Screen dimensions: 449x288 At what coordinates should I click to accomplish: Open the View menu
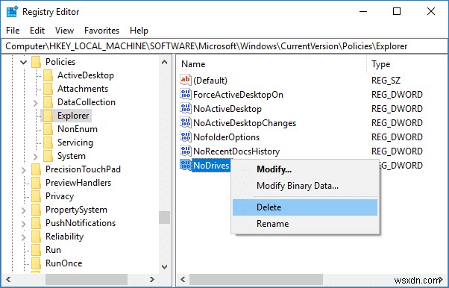click(x=64, y=31)
